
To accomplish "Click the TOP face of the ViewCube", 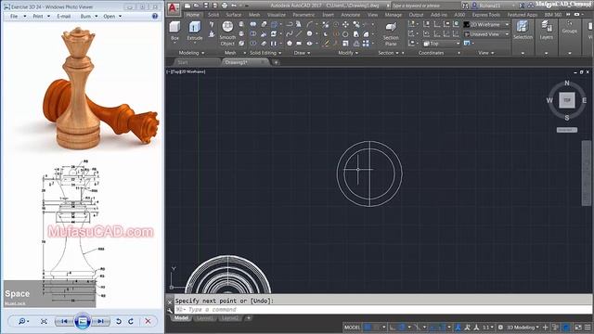I will tap(567, 100).
